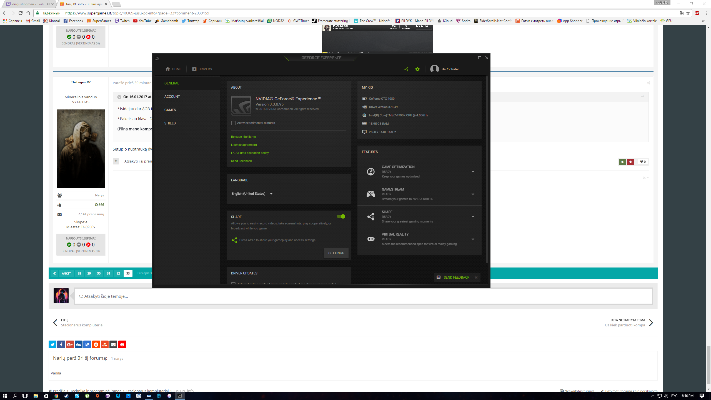The width and height of the screenshot is (711, 400).
Task: Click the SETTINGS button in Share panel
Action: tap(336, 253)
